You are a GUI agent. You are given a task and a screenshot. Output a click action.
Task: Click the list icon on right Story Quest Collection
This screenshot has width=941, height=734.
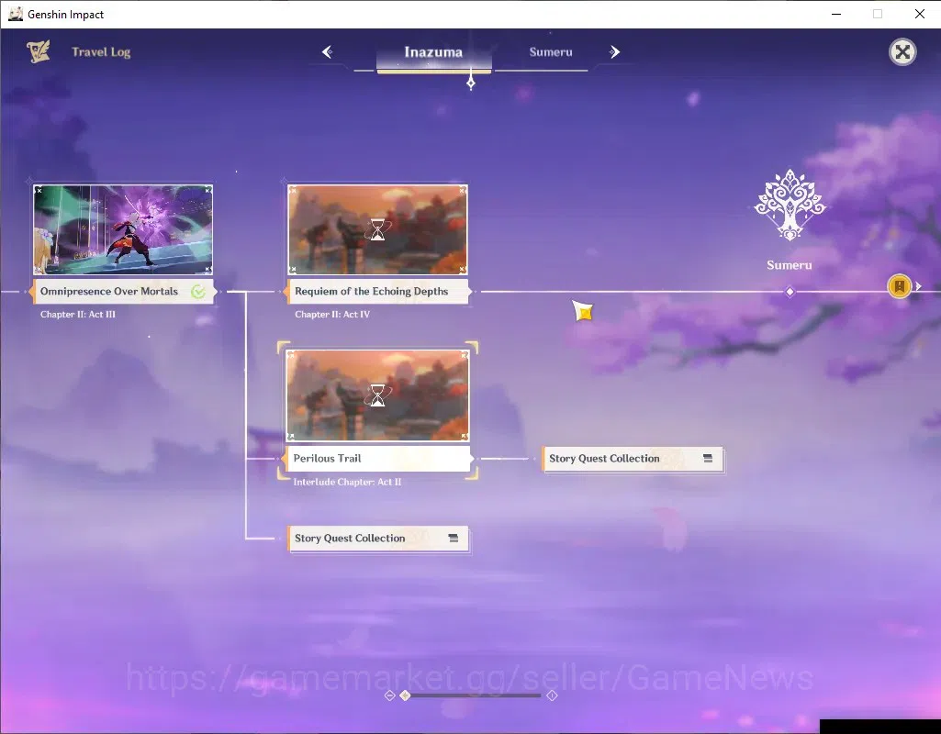tap(708, 459)
